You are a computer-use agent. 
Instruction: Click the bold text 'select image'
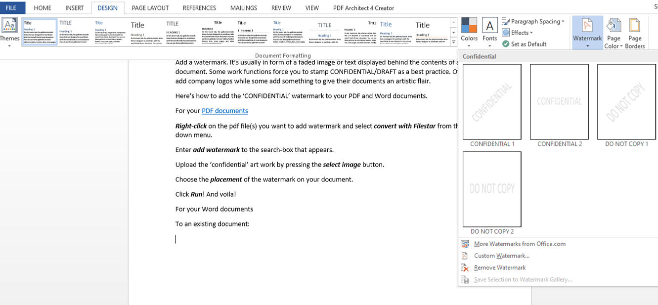pyautogui.click(x=342, y=165)
